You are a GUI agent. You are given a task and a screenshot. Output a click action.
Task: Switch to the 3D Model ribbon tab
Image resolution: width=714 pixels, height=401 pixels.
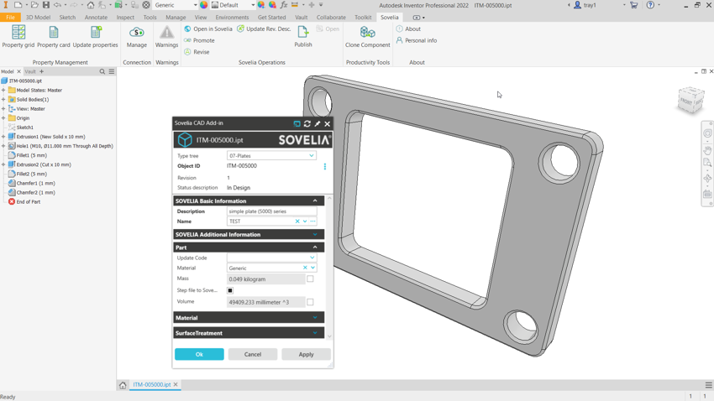pos(38,18)
